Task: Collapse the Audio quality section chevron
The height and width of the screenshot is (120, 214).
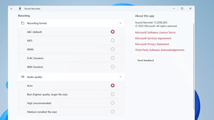Action: (x=121, y=77)
